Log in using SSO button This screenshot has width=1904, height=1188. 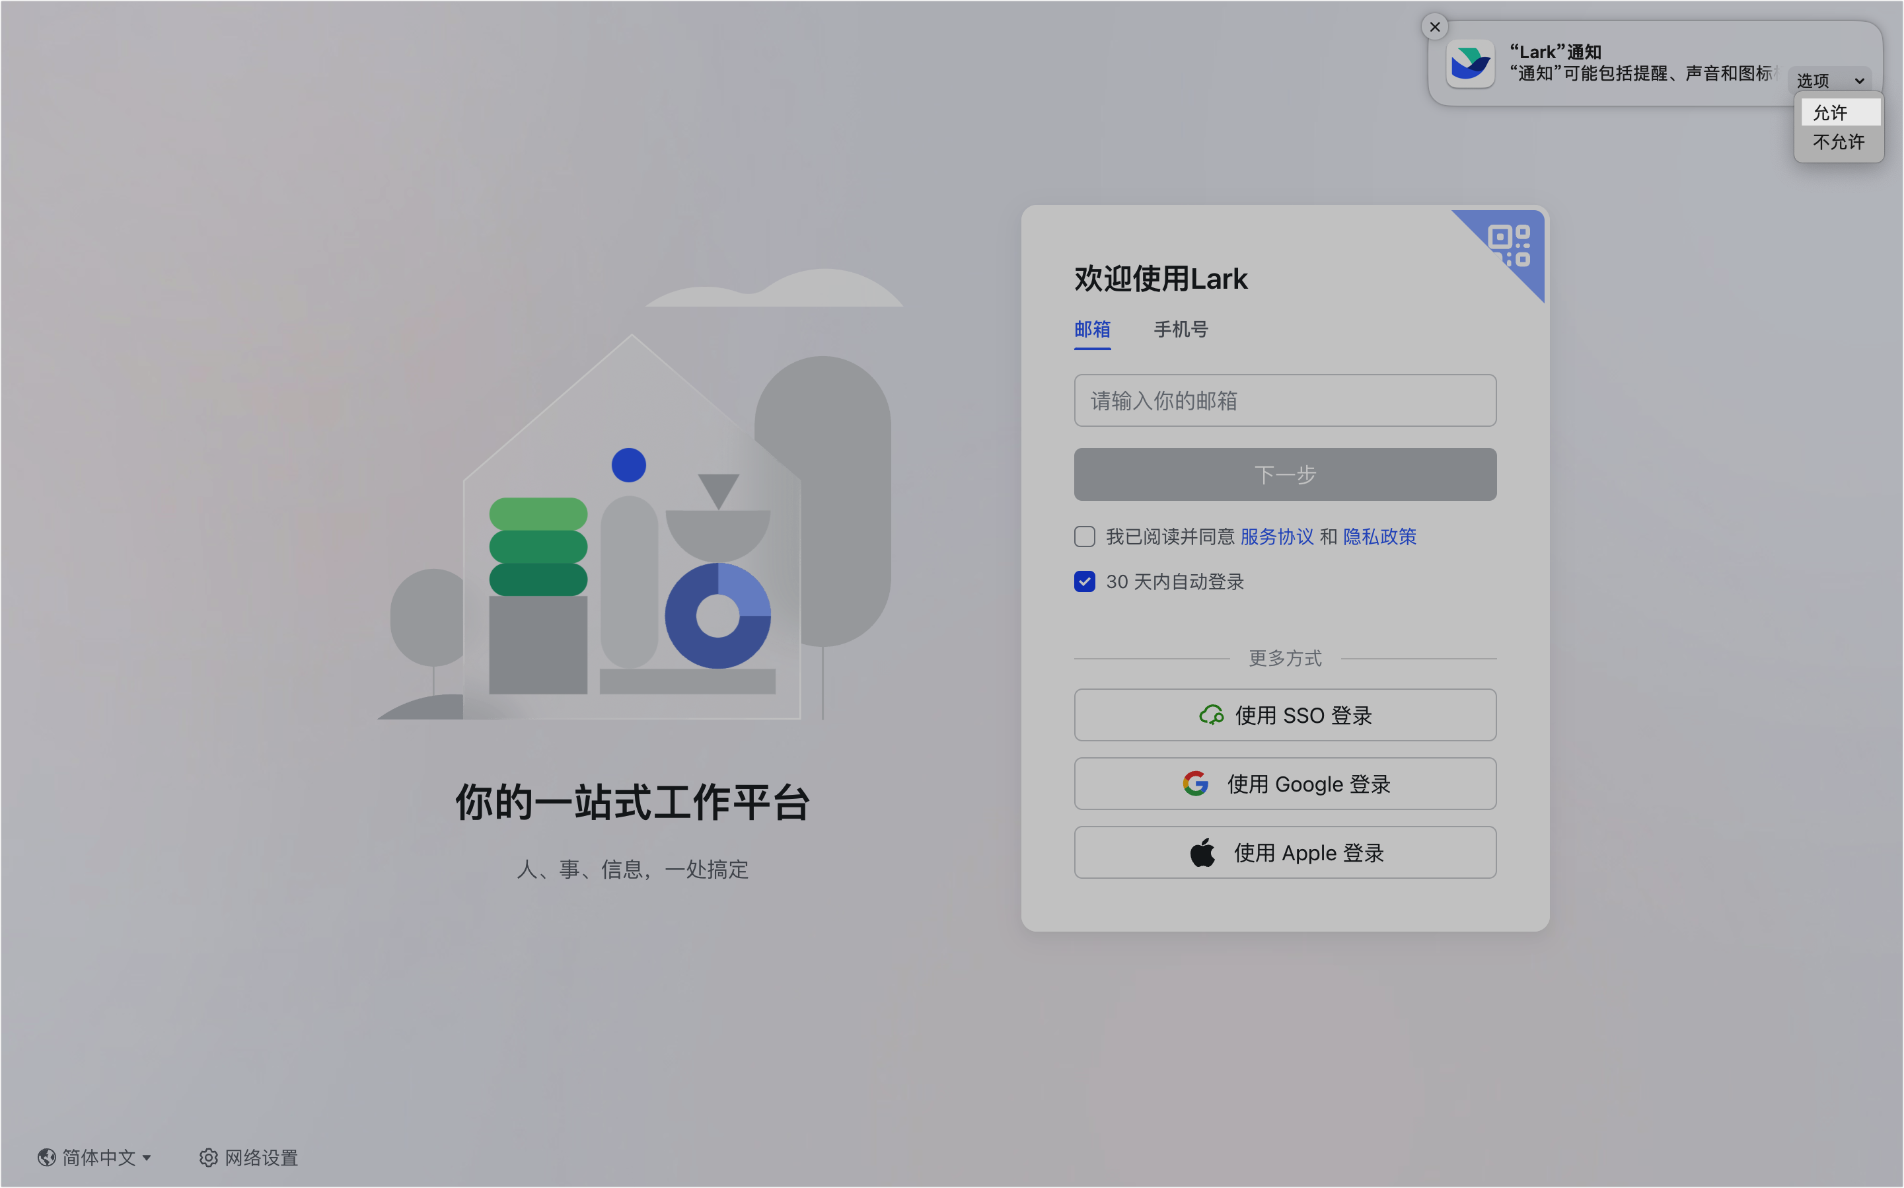(1285, 715)
